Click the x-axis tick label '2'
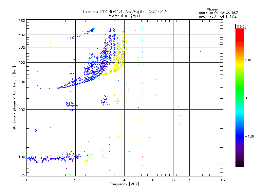 point(75,180)
